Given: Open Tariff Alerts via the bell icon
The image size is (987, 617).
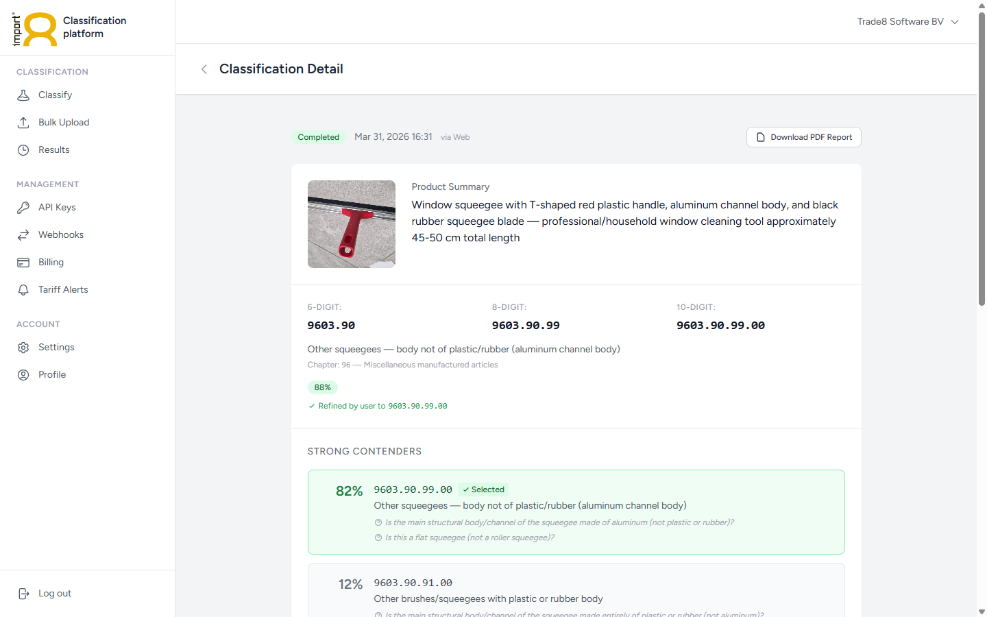Looking at the screenshot, I should click(23, 289).
